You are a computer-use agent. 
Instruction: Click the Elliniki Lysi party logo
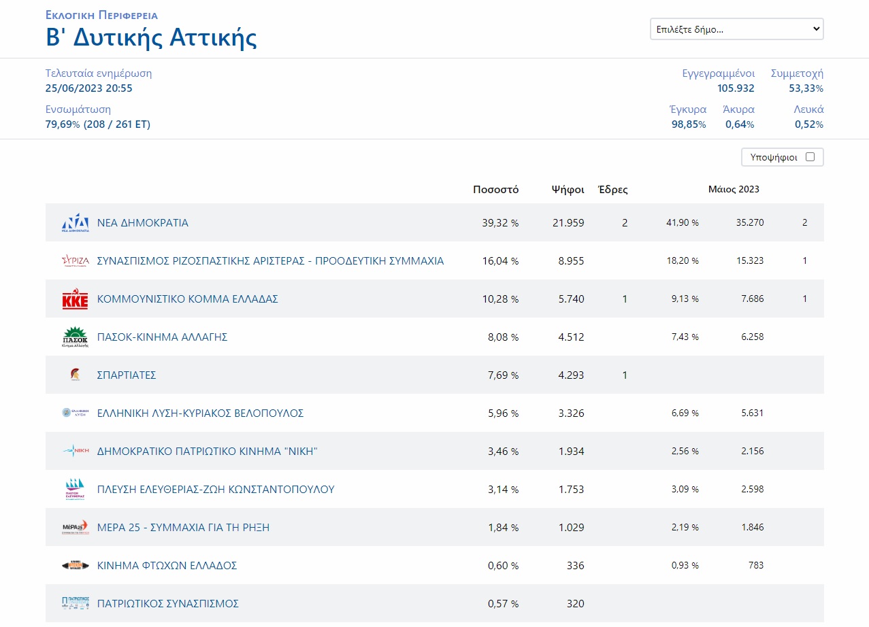(75, 413)
